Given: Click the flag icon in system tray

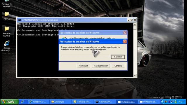Looking at the screenshot, I should coord(166,102).
